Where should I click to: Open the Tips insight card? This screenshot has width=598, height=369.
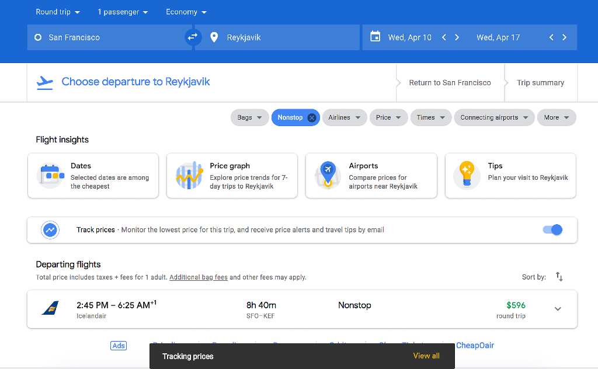510,176
